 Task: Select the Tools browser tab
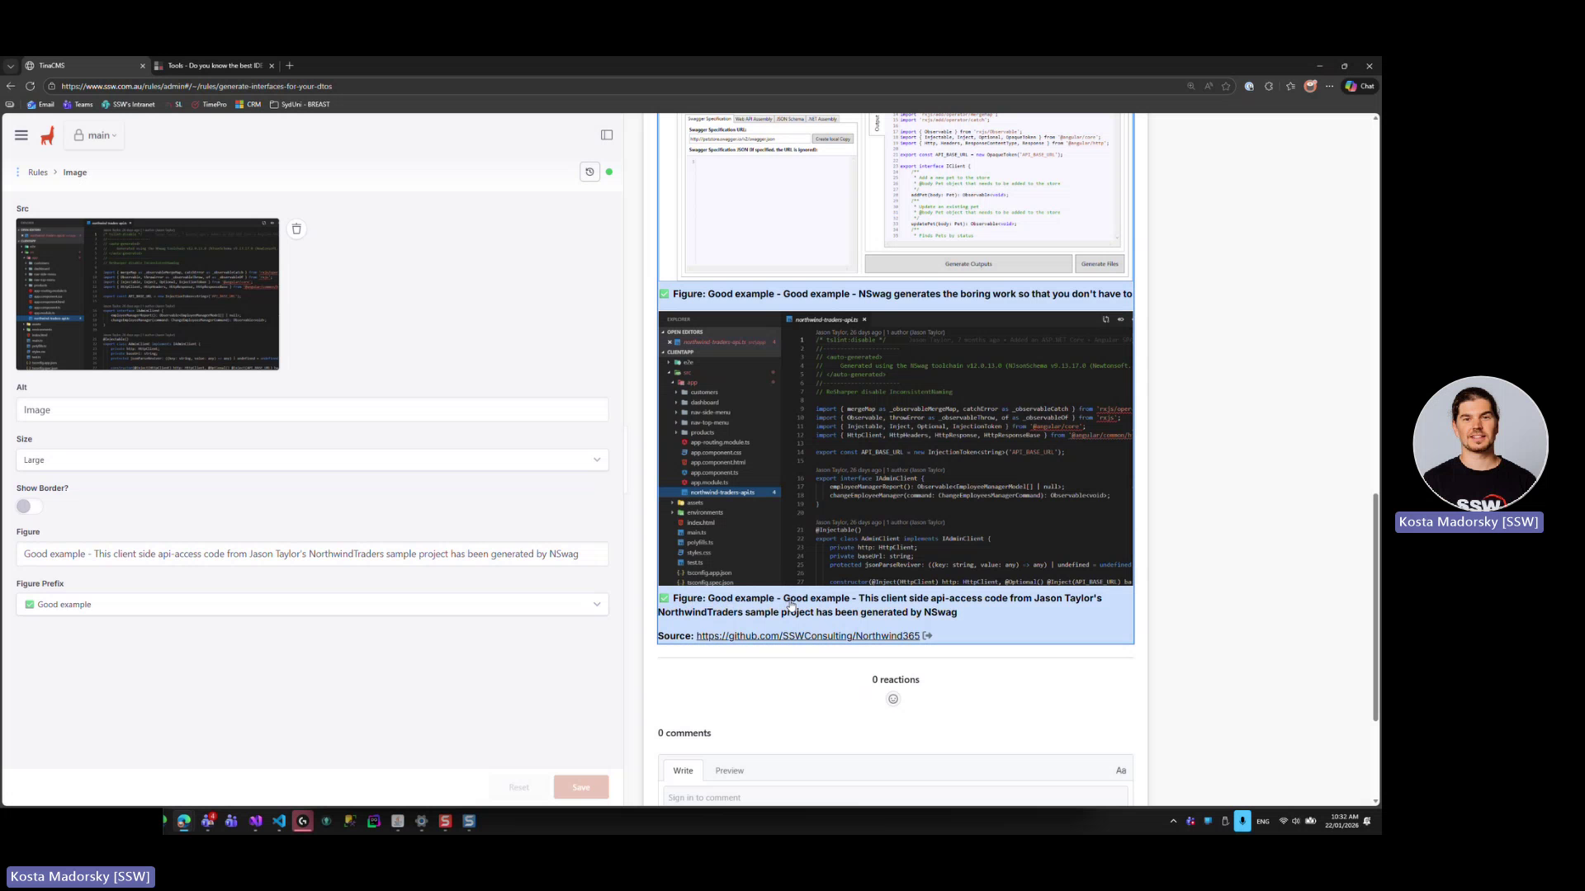click(x=211, y=65)
